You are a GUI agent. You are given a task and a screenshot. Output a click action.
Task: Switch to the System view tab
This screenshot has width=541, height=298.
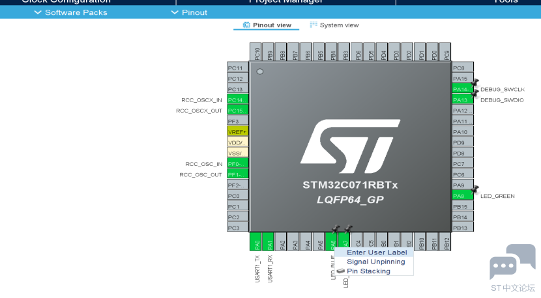pyautogui.click(x=334, y=25)
